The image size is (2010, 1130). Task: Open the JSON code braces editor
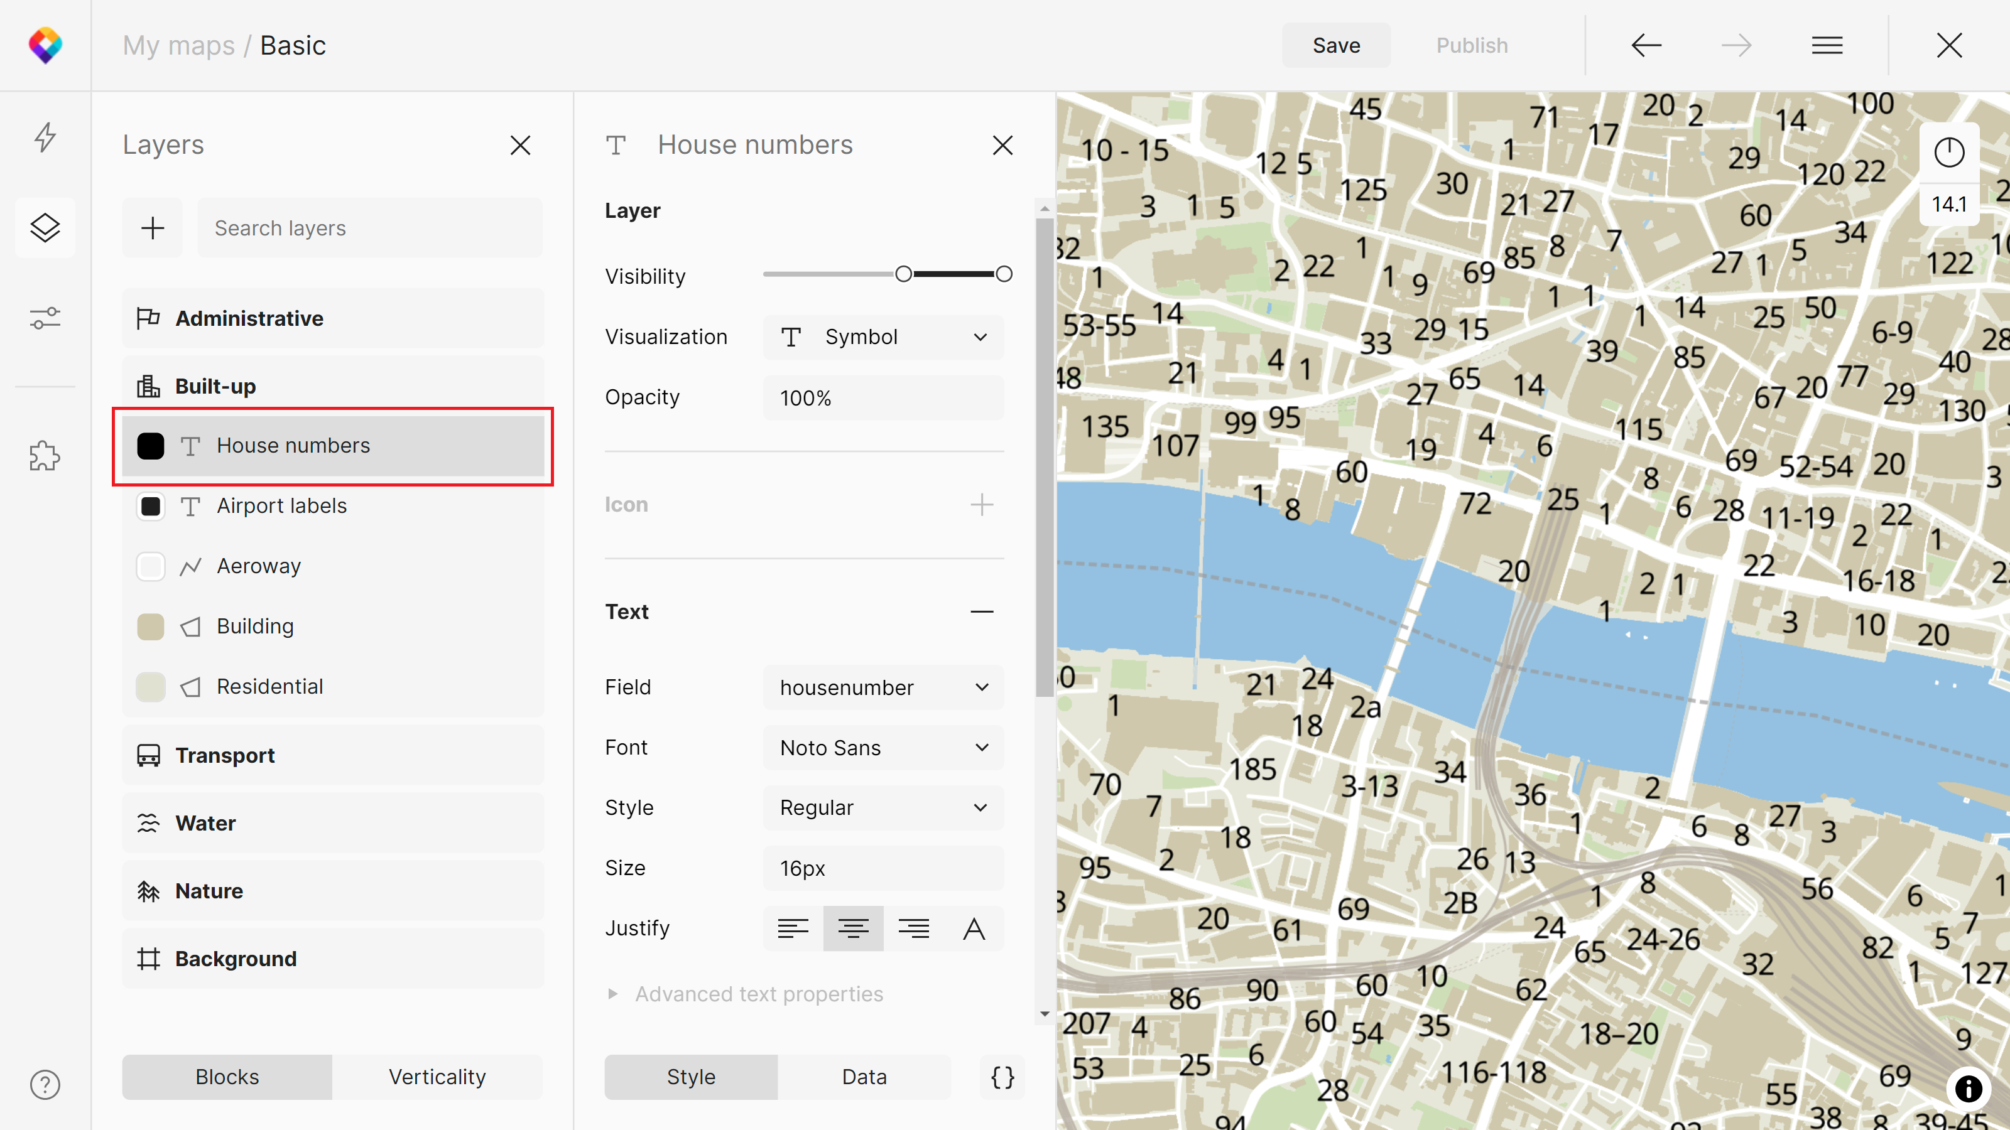(x=1002, y=1077)
